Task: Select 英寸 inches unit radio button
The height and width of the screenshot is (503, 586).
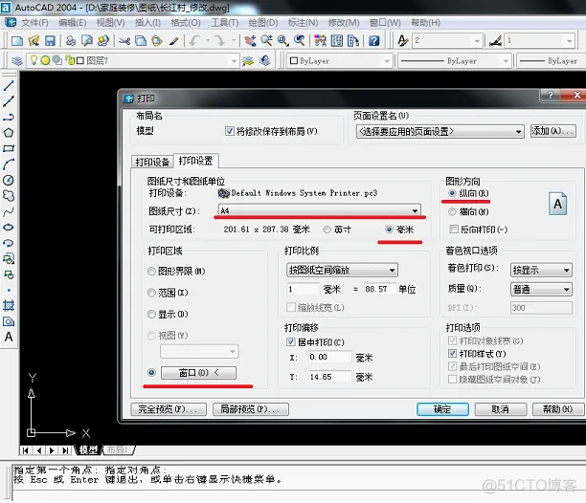Action: 327,230
